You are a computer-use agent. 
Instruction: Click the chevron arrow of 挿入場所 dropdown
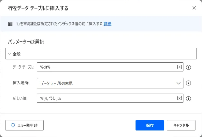tap(179, 83)
